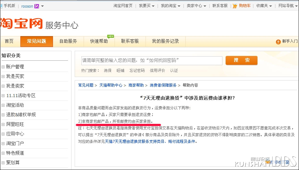The image size is (299, 170).
Task: Click the 知识分类 heading
Action: click(11, 56)
